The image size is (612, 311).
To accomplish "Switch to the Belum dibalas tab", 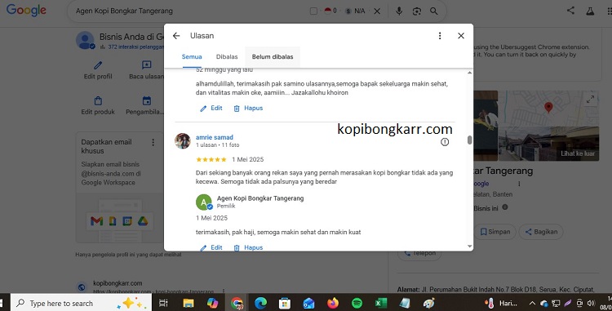I will point(273,57).
